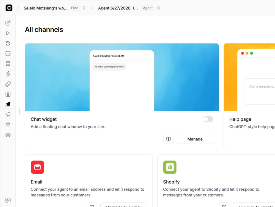Open the analytics bar chart icon
Image resolution: width=275 pixels, height=207 pixels.
tap(8, 53)
